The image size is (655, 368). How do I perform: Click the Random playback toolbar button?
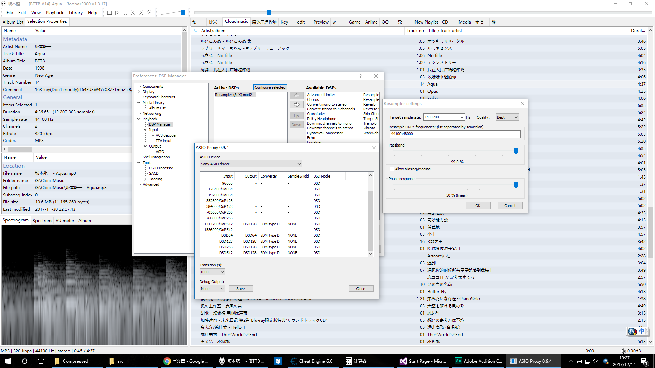tap(149, 13)
